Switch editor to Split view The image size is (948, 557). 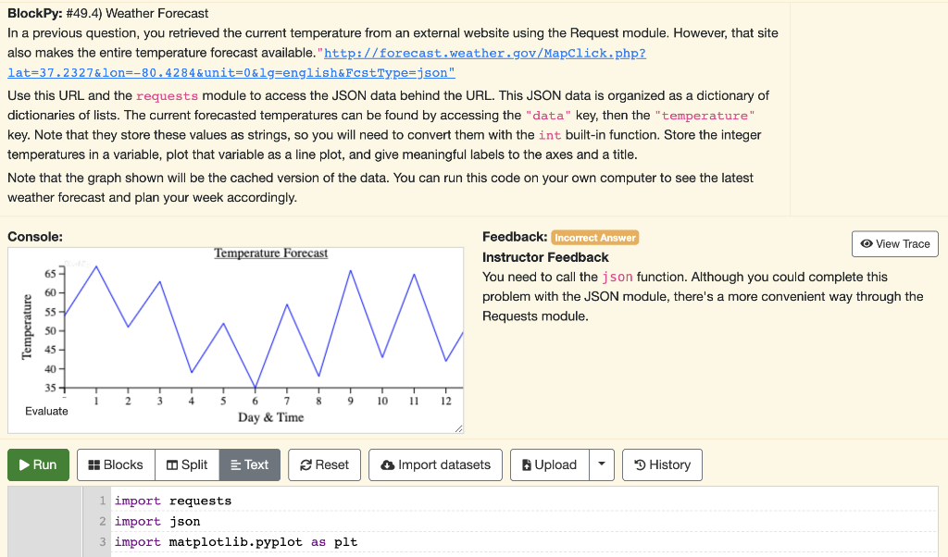coord(186,464)
